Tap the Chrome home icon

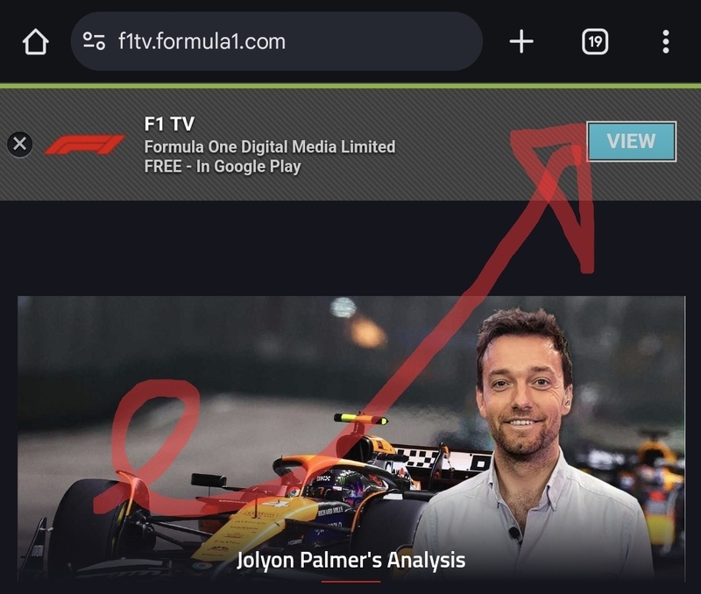35,42
